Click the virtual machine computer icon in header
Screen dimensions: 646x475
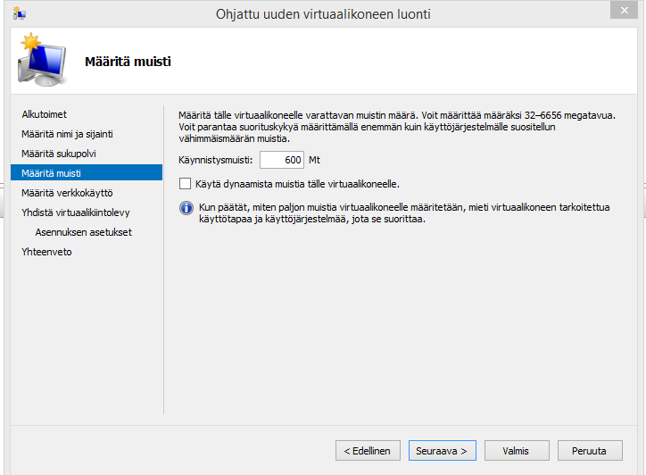click(x=42, y=60)
